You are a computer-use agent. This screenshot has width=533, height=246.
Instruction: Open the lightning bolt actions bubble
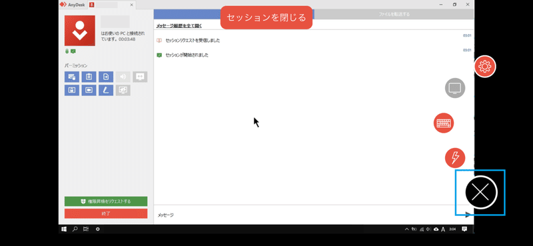tap(455, 158)
